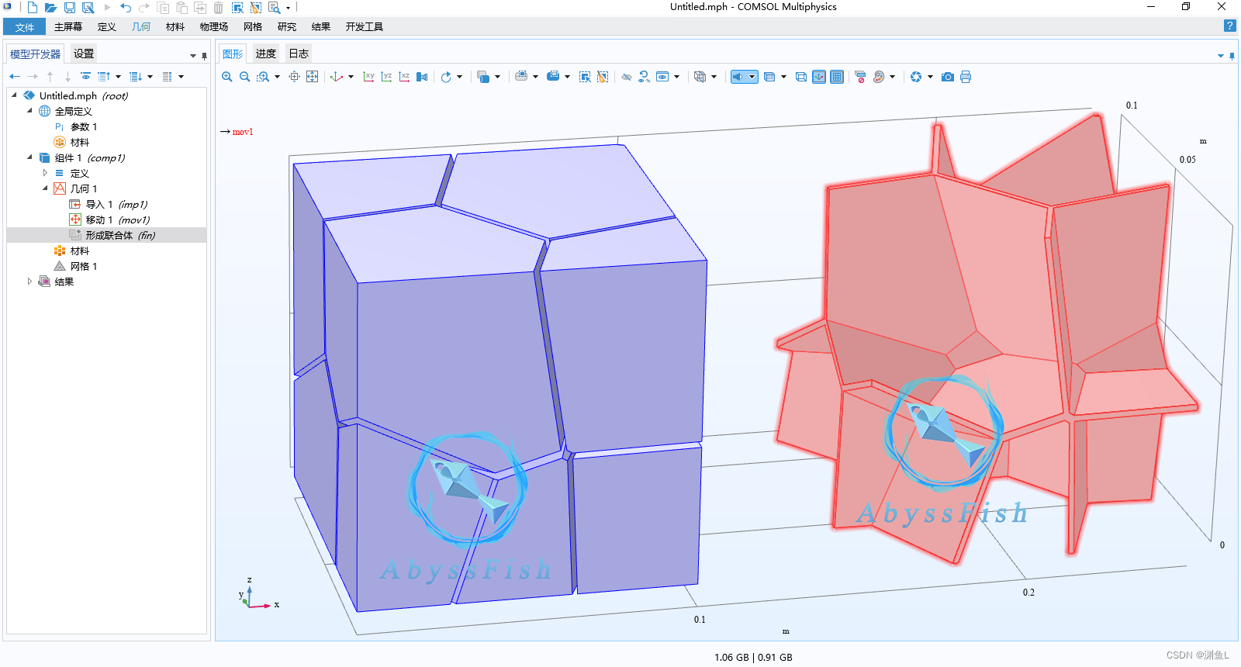Viewport: 1241px width, 667px height.
Task: Click the Show Objects in Selection icon
Action: pyautogui.click(x=662, y=77)
